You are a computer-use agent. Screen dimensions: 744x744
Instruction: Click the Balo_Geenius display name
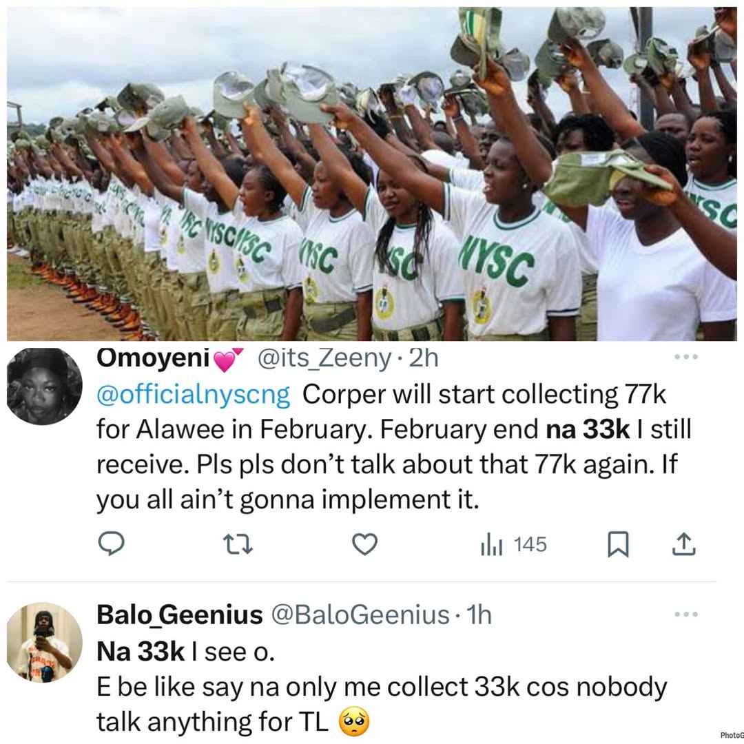179,615
